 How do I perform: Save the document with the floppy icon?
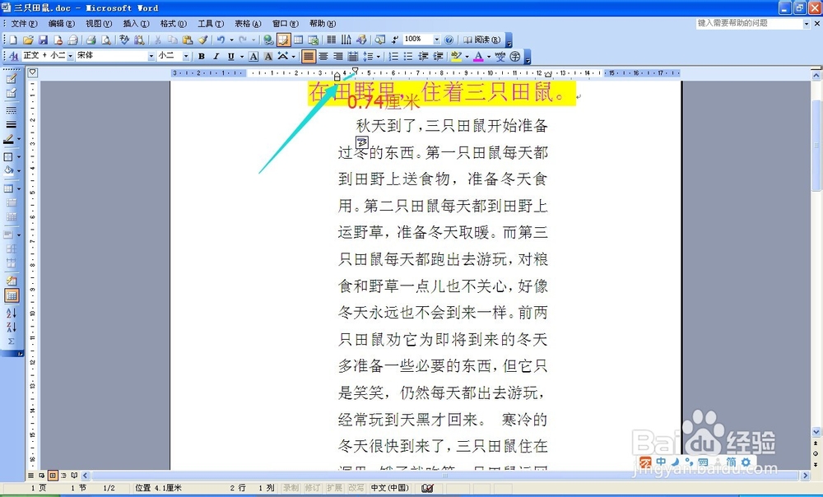[x=43, y=39]
